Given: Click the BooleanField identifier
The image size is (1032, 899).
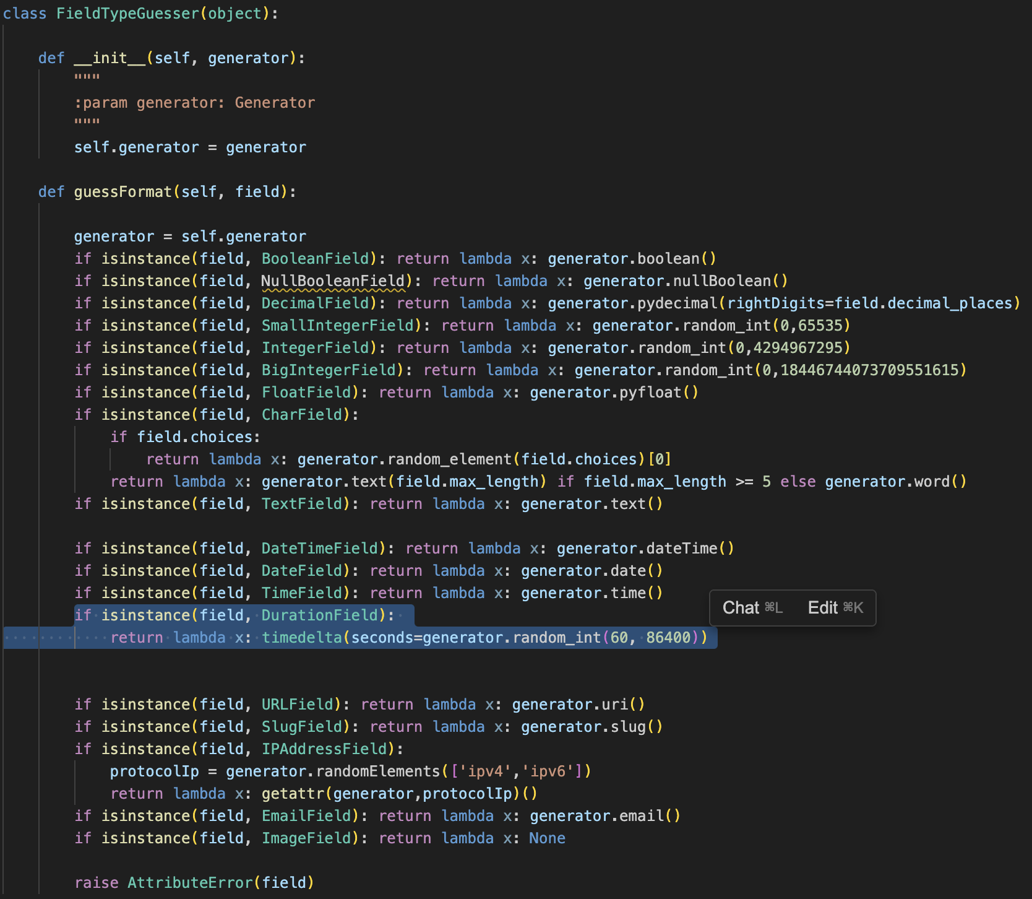Looking at the screenshot, I should (x=316, y=259).
